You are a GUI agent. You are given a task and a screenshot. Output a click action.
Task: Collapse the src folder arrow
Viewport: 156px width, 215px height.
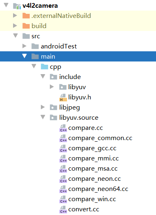click(16, 36)
